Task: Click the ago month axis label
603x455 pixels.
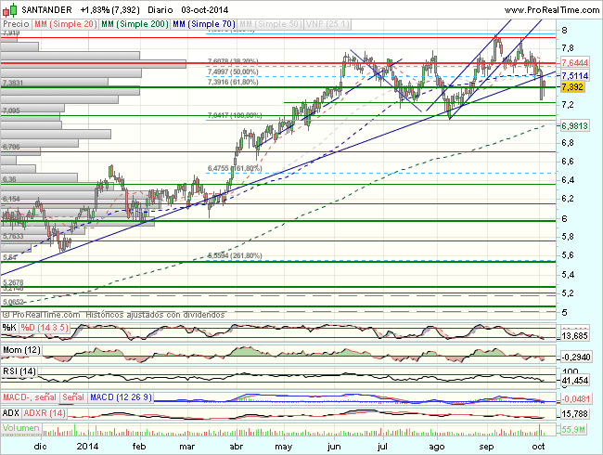Action: pyautogui.click(x=437, y=447)
